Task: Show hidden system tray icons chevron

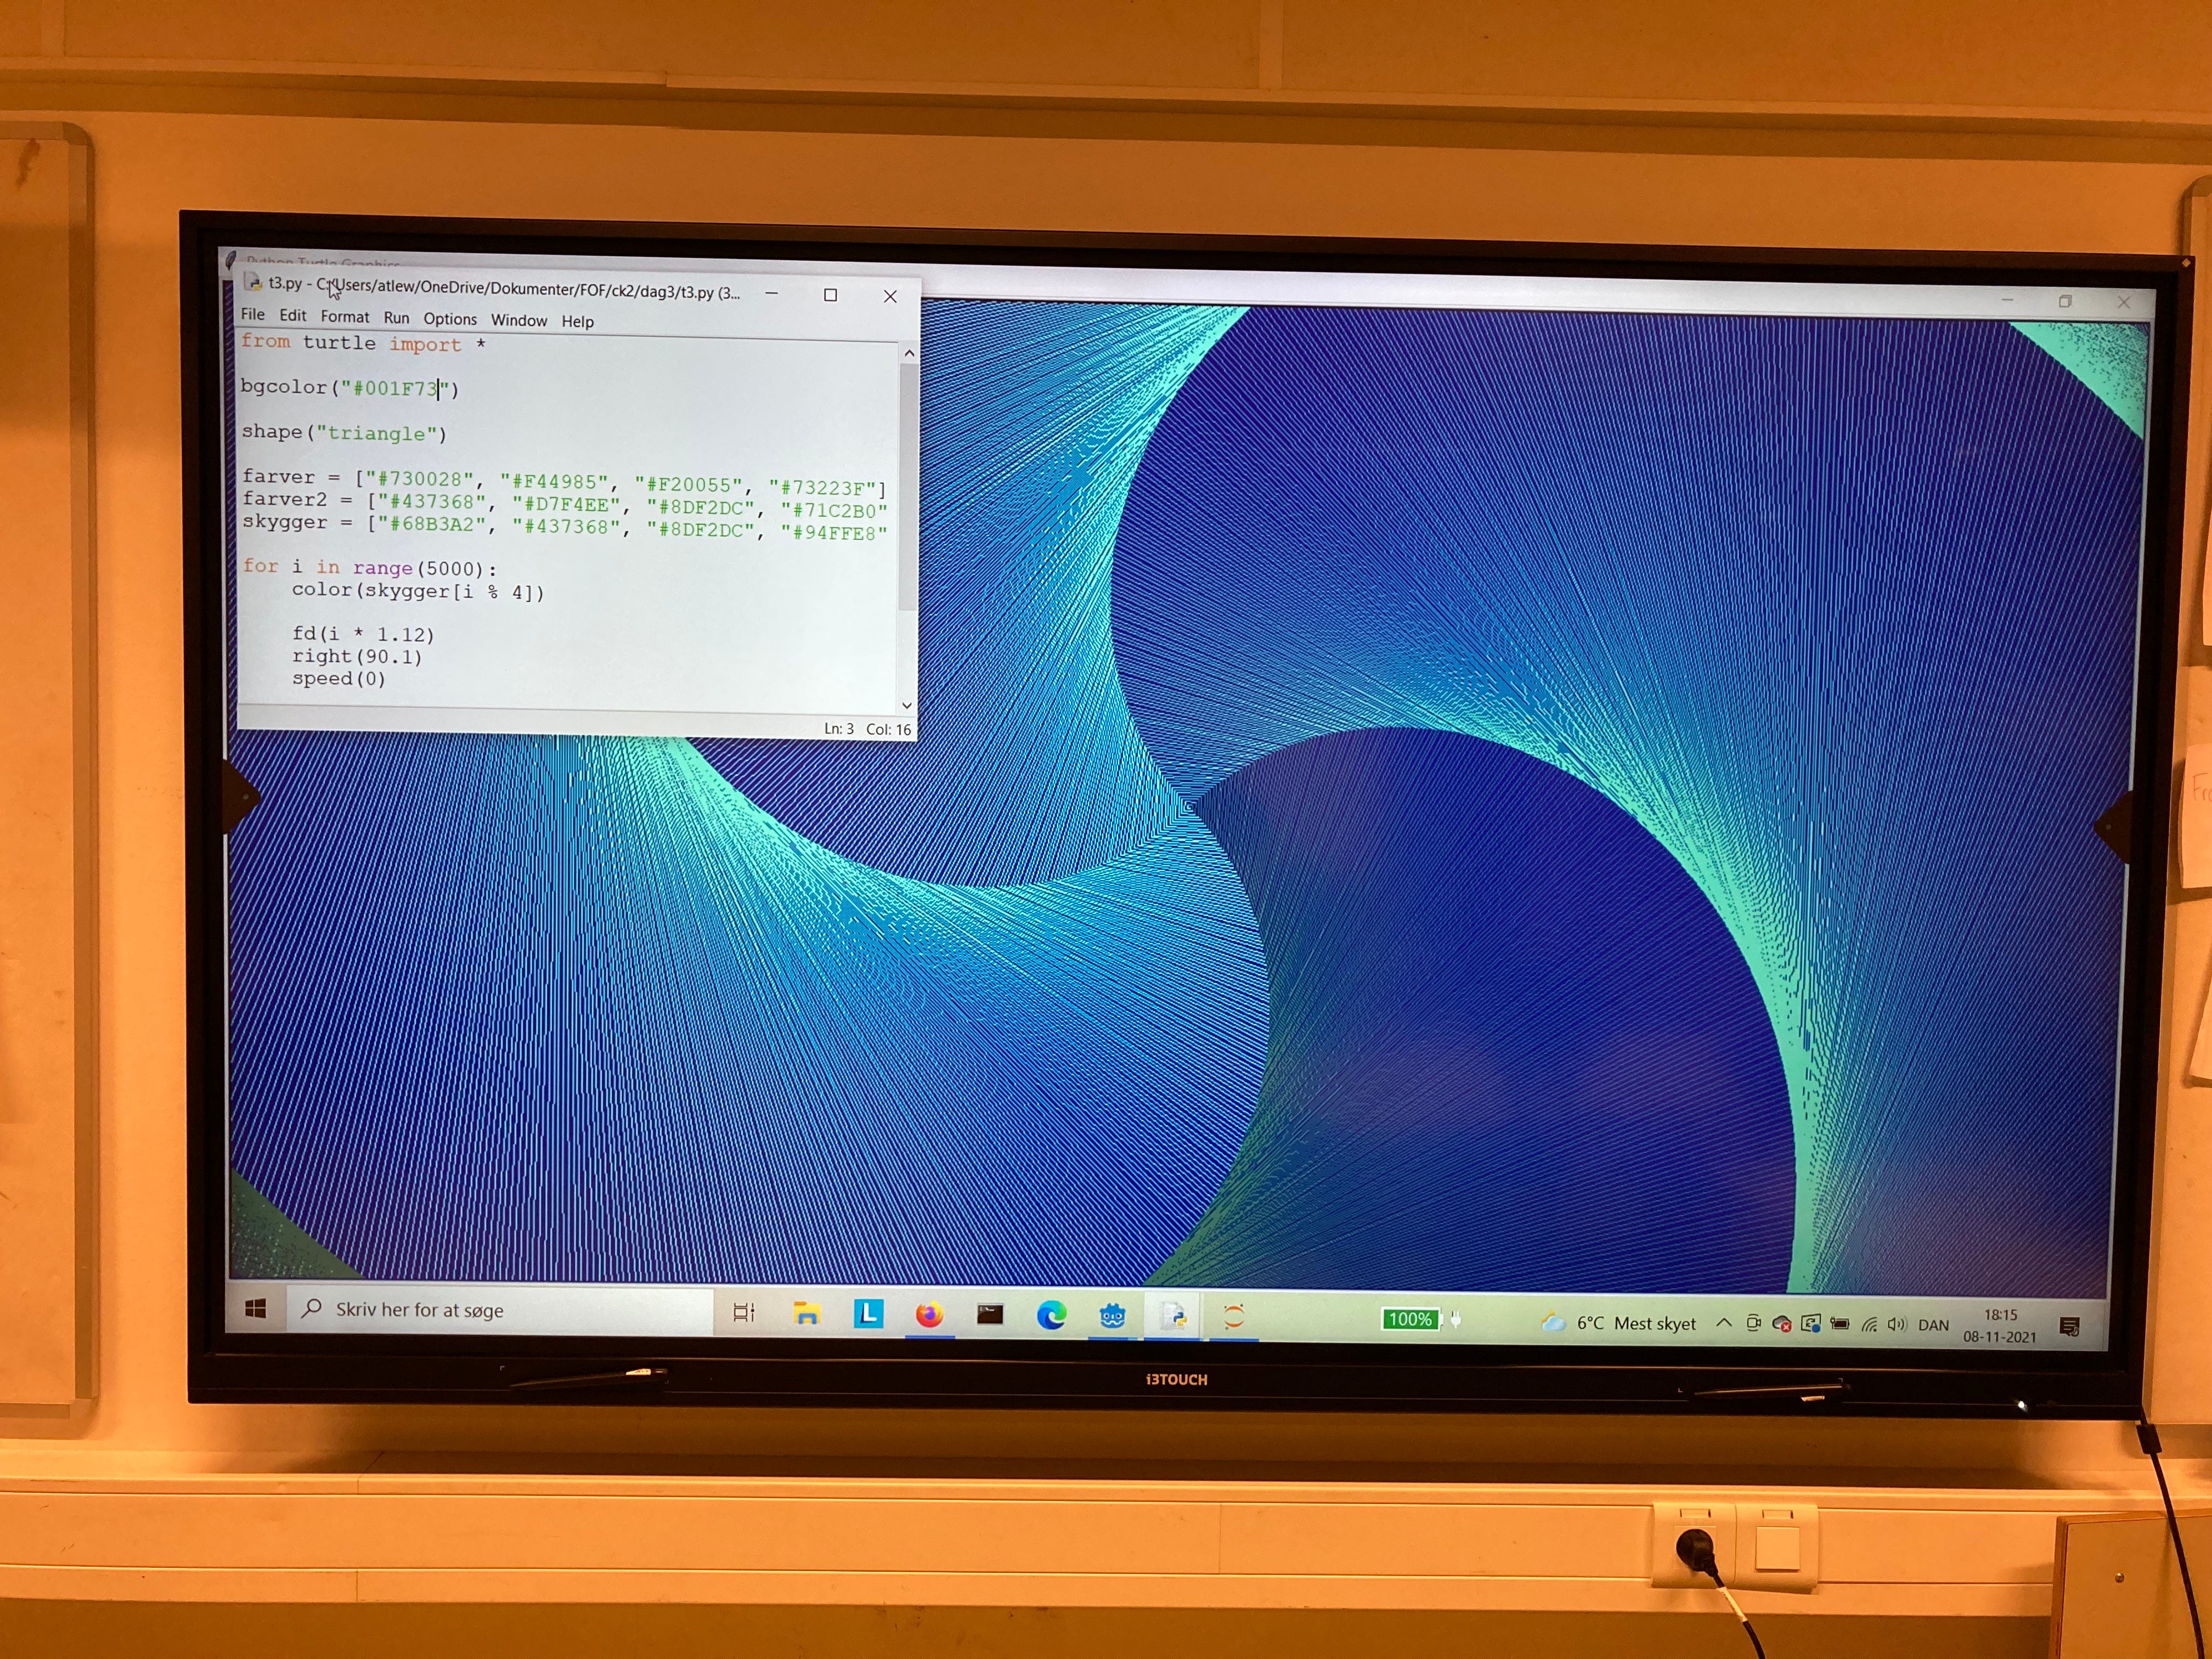Action: click(1724, 1323)
